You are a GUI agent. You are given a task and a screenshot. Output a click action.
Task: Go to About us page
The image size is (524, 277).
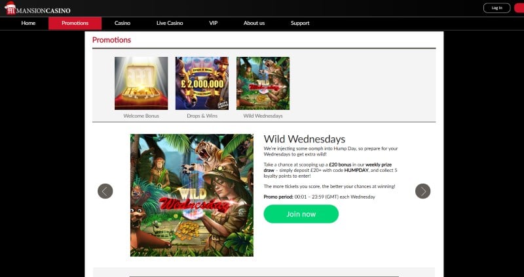(254, 24)
